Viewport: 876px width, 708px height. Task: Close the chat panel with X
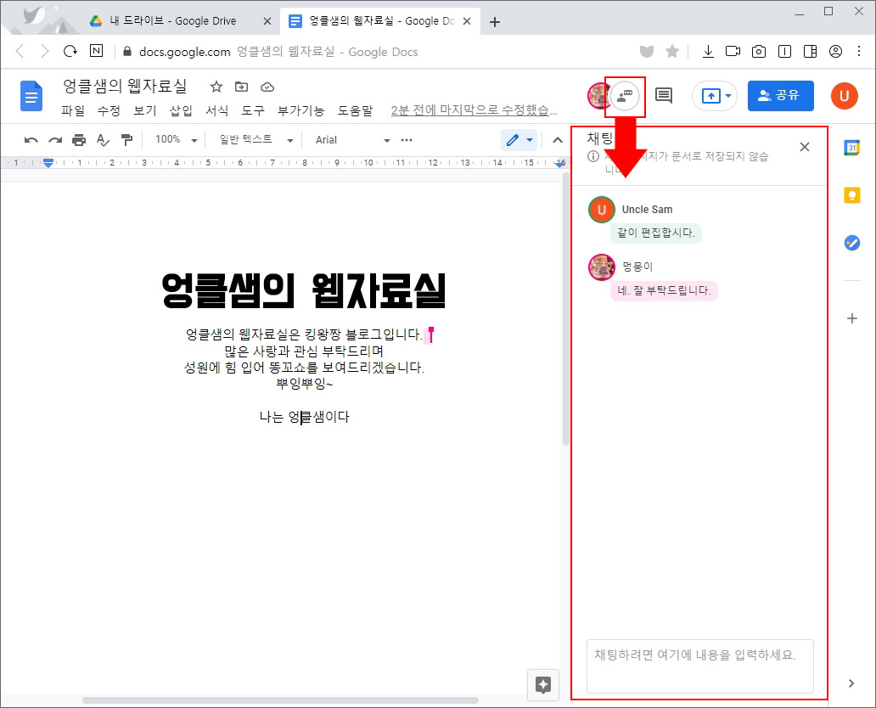click(x=805, y=147)
